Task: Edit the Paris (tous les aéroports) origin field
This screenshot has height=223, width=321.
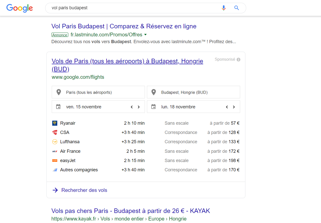Action: click(98, 92)
